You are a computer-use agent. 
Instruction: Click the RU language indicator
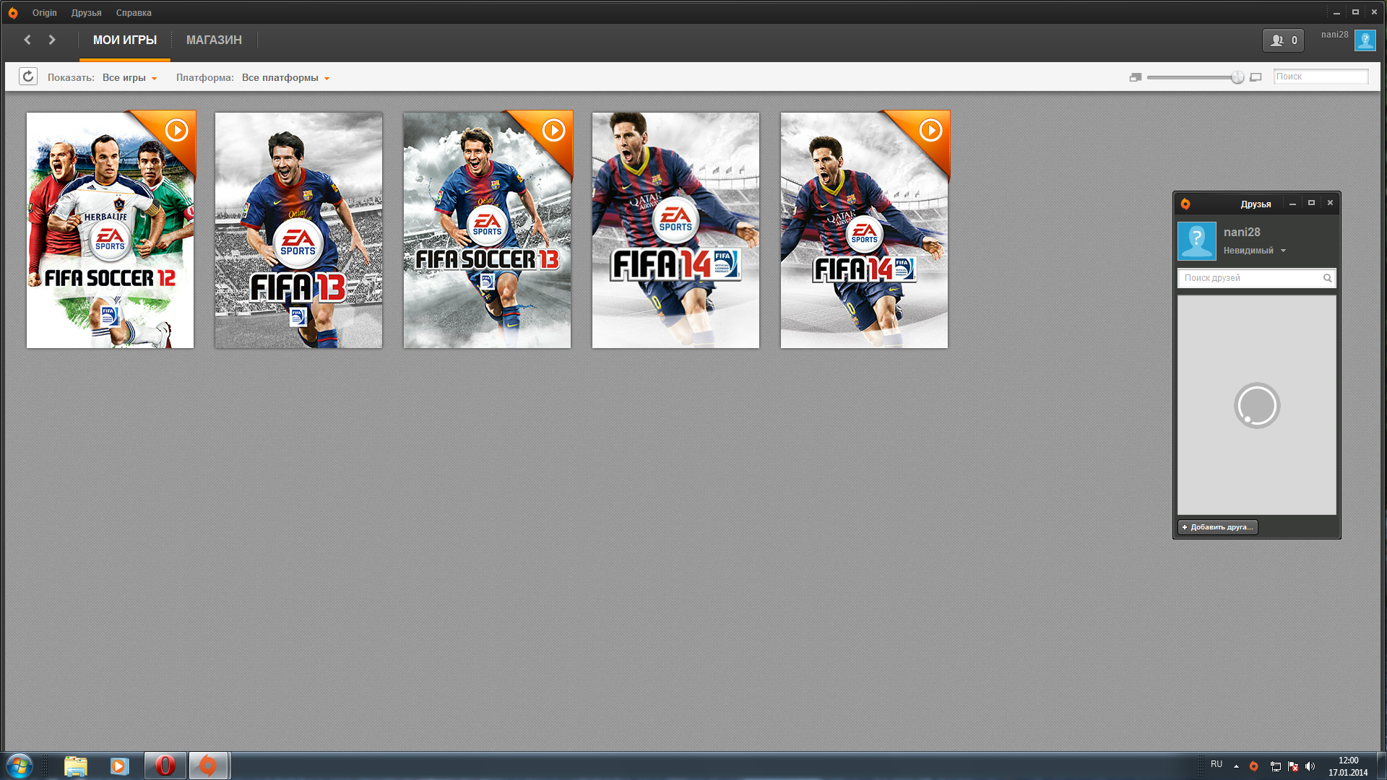click(x=1217, y=764)
